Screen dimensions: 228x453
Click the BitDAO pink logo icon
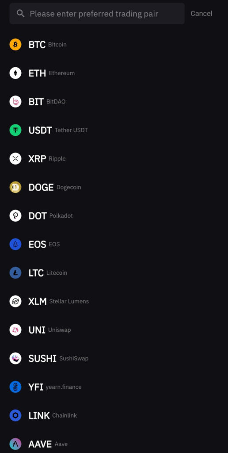[x=15, y=102]
